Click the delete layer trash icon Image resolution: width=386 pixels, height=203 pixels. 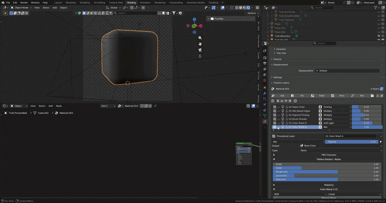tap(273, 101)
